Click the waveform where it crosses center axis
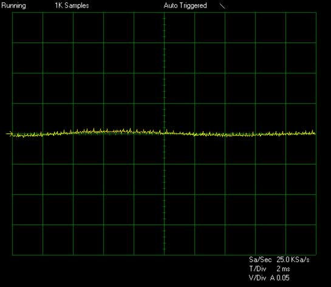This screenshot has height=287, width=331. 164,133
